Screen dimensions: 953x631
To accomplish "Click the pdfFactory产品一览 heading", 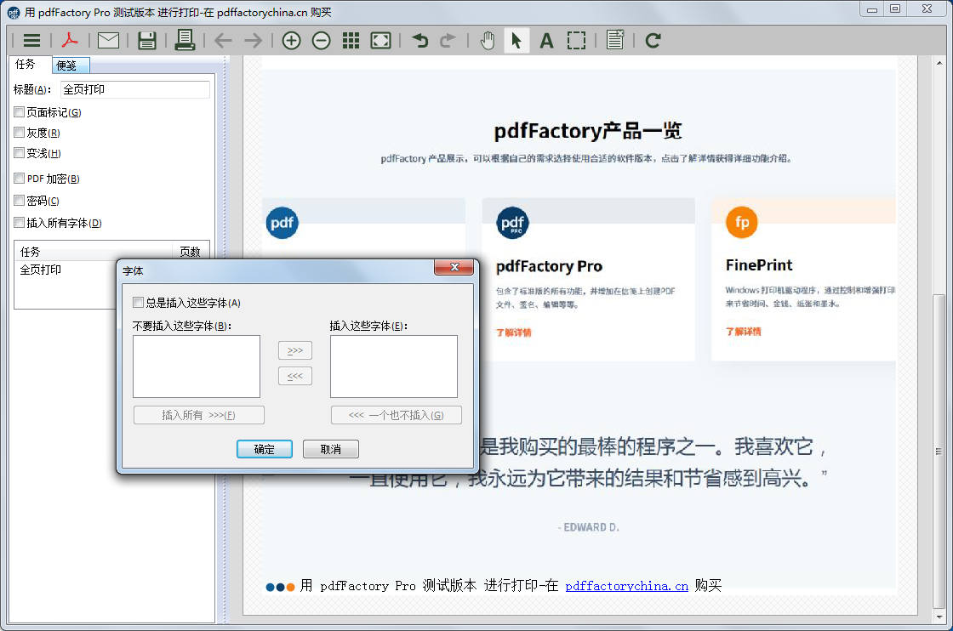I will (588, 131).
